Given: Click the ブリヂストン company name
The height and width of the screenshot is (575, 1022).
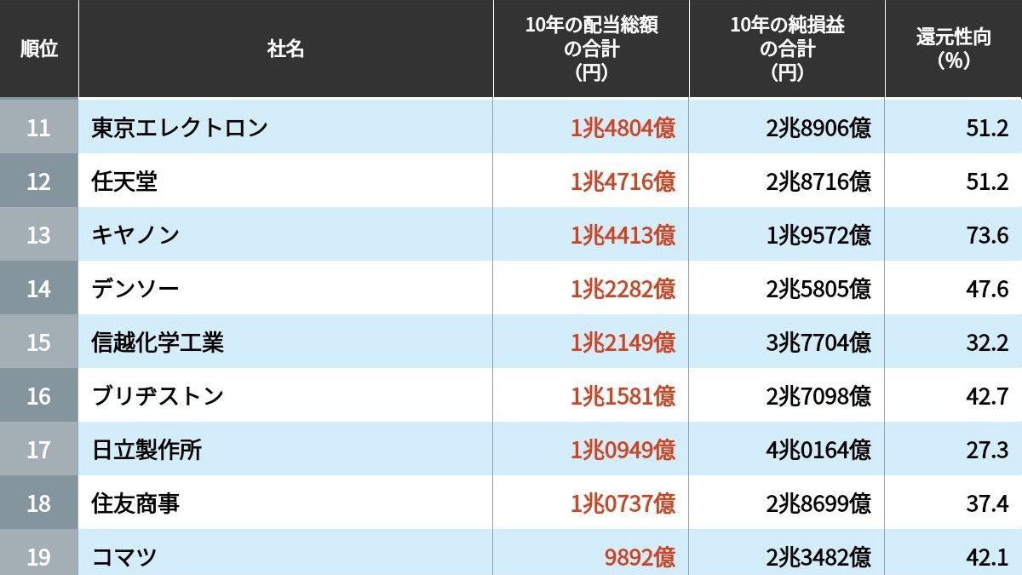Looking at the screenshot, I should pyautogui.click(x=158, y=396).
